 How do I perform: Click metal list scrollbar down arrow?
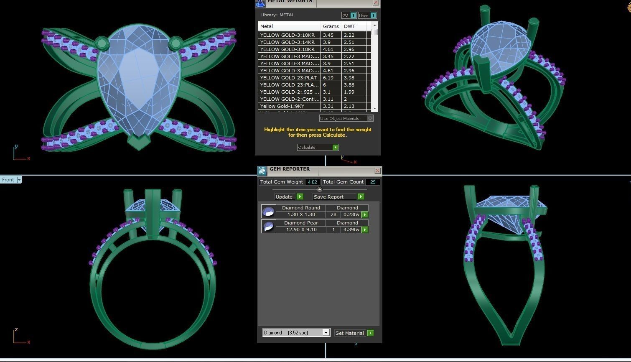coord(375,108)
